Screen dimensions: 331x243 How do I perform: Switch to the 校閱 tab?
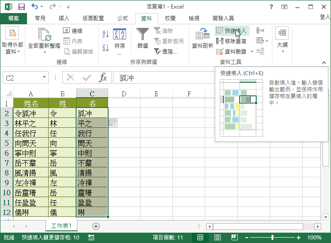[170, 18]
